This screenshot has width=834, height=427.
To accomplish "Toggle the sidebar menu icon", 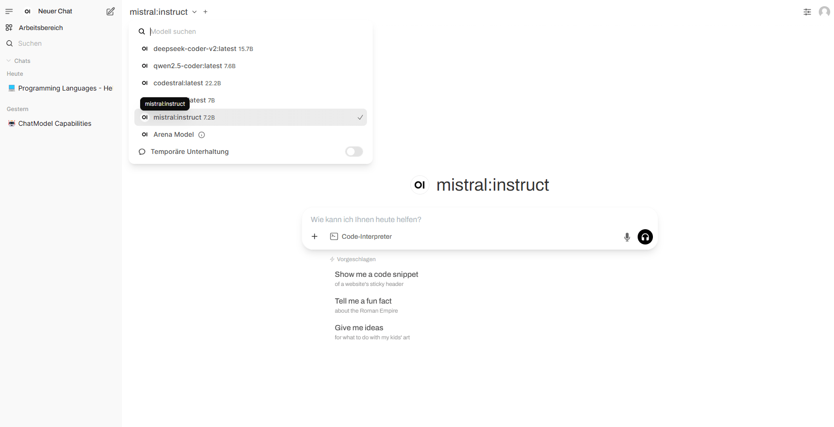I will (x=9, y=11).
